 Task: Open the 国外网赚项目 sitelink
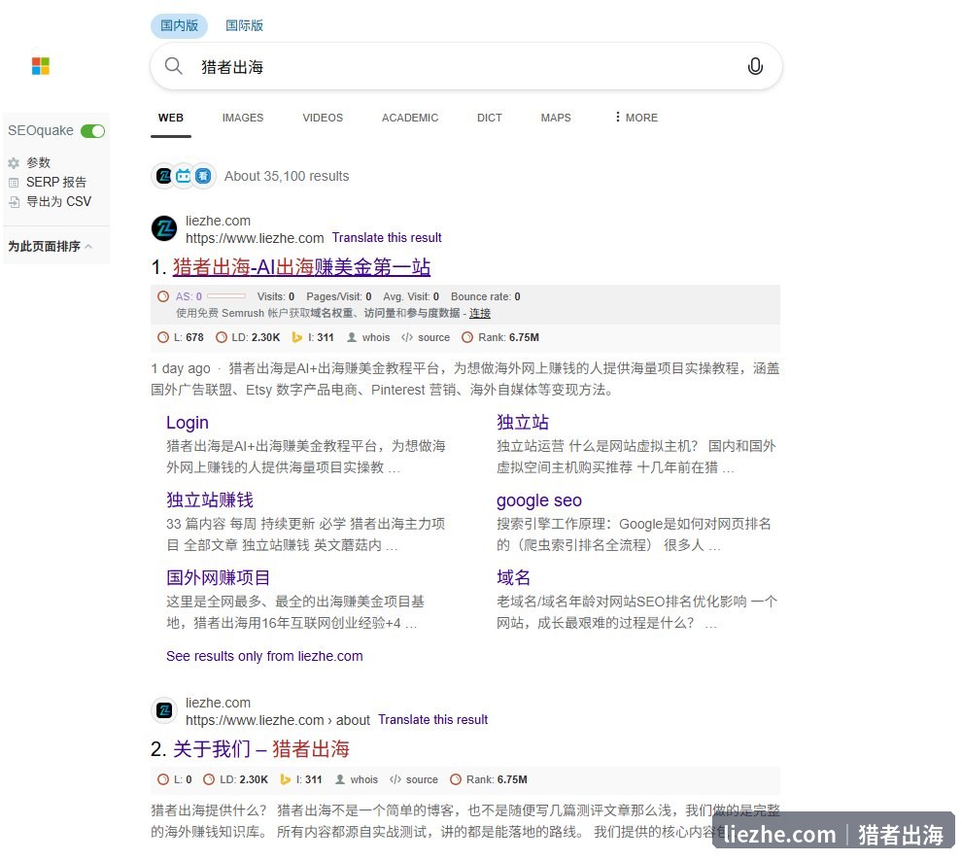(x=218, y=577)
